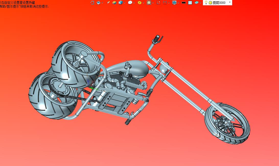Click the light blue color swatch
279x166 pixels.
pyautogui.click(x=190, y=3)
